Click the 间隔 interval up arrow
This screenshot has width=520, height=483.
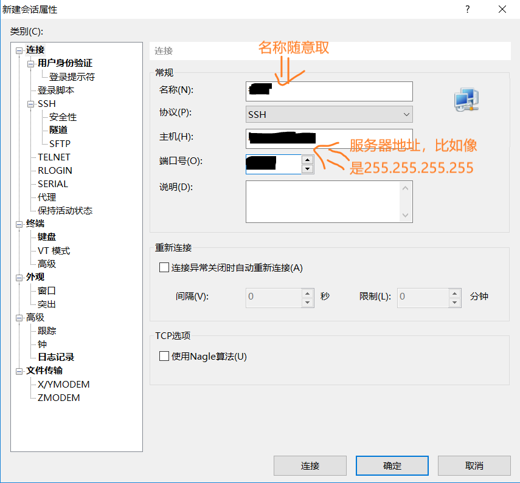coord(307,293)
